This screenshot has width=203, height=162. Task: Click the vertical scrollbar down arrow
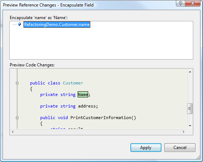[190, 126]
